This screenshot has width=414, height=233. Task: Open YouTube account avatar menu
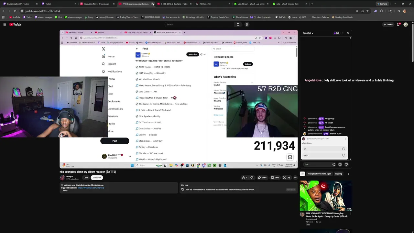pyautogui.click(x=406, y=25)
